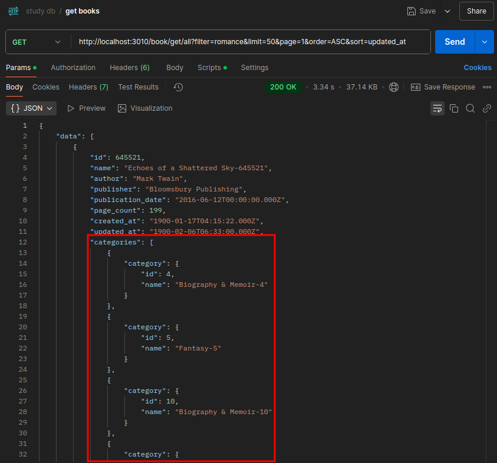Screen dimensions: 497x463
Task: Click the publication_date value
Action: coord(230,200)
